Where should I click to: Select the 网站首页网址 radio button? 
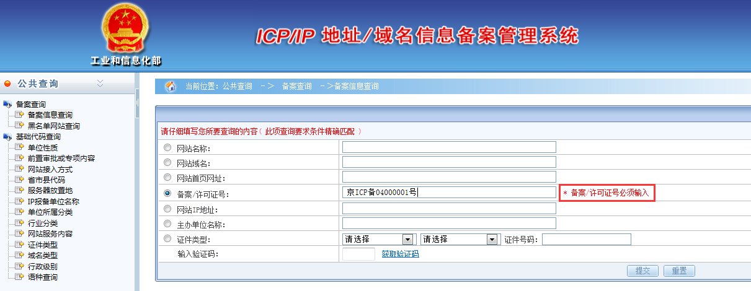(167, 178)
